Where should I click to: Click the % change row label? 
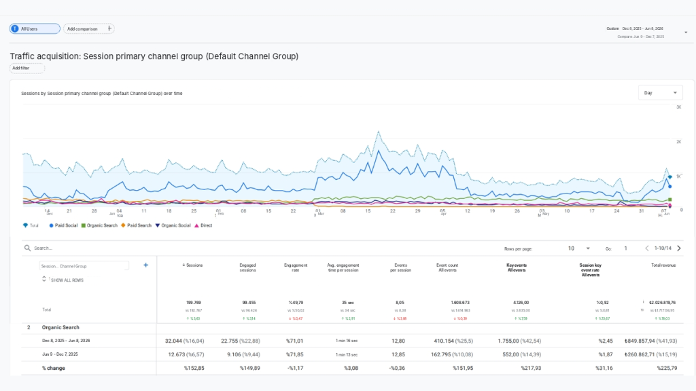click(x=53, y=368)
